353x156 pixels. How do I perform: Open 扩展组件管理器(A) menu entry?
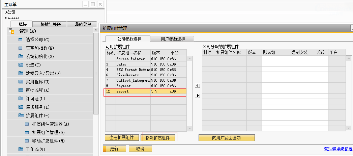coord(50,124)
